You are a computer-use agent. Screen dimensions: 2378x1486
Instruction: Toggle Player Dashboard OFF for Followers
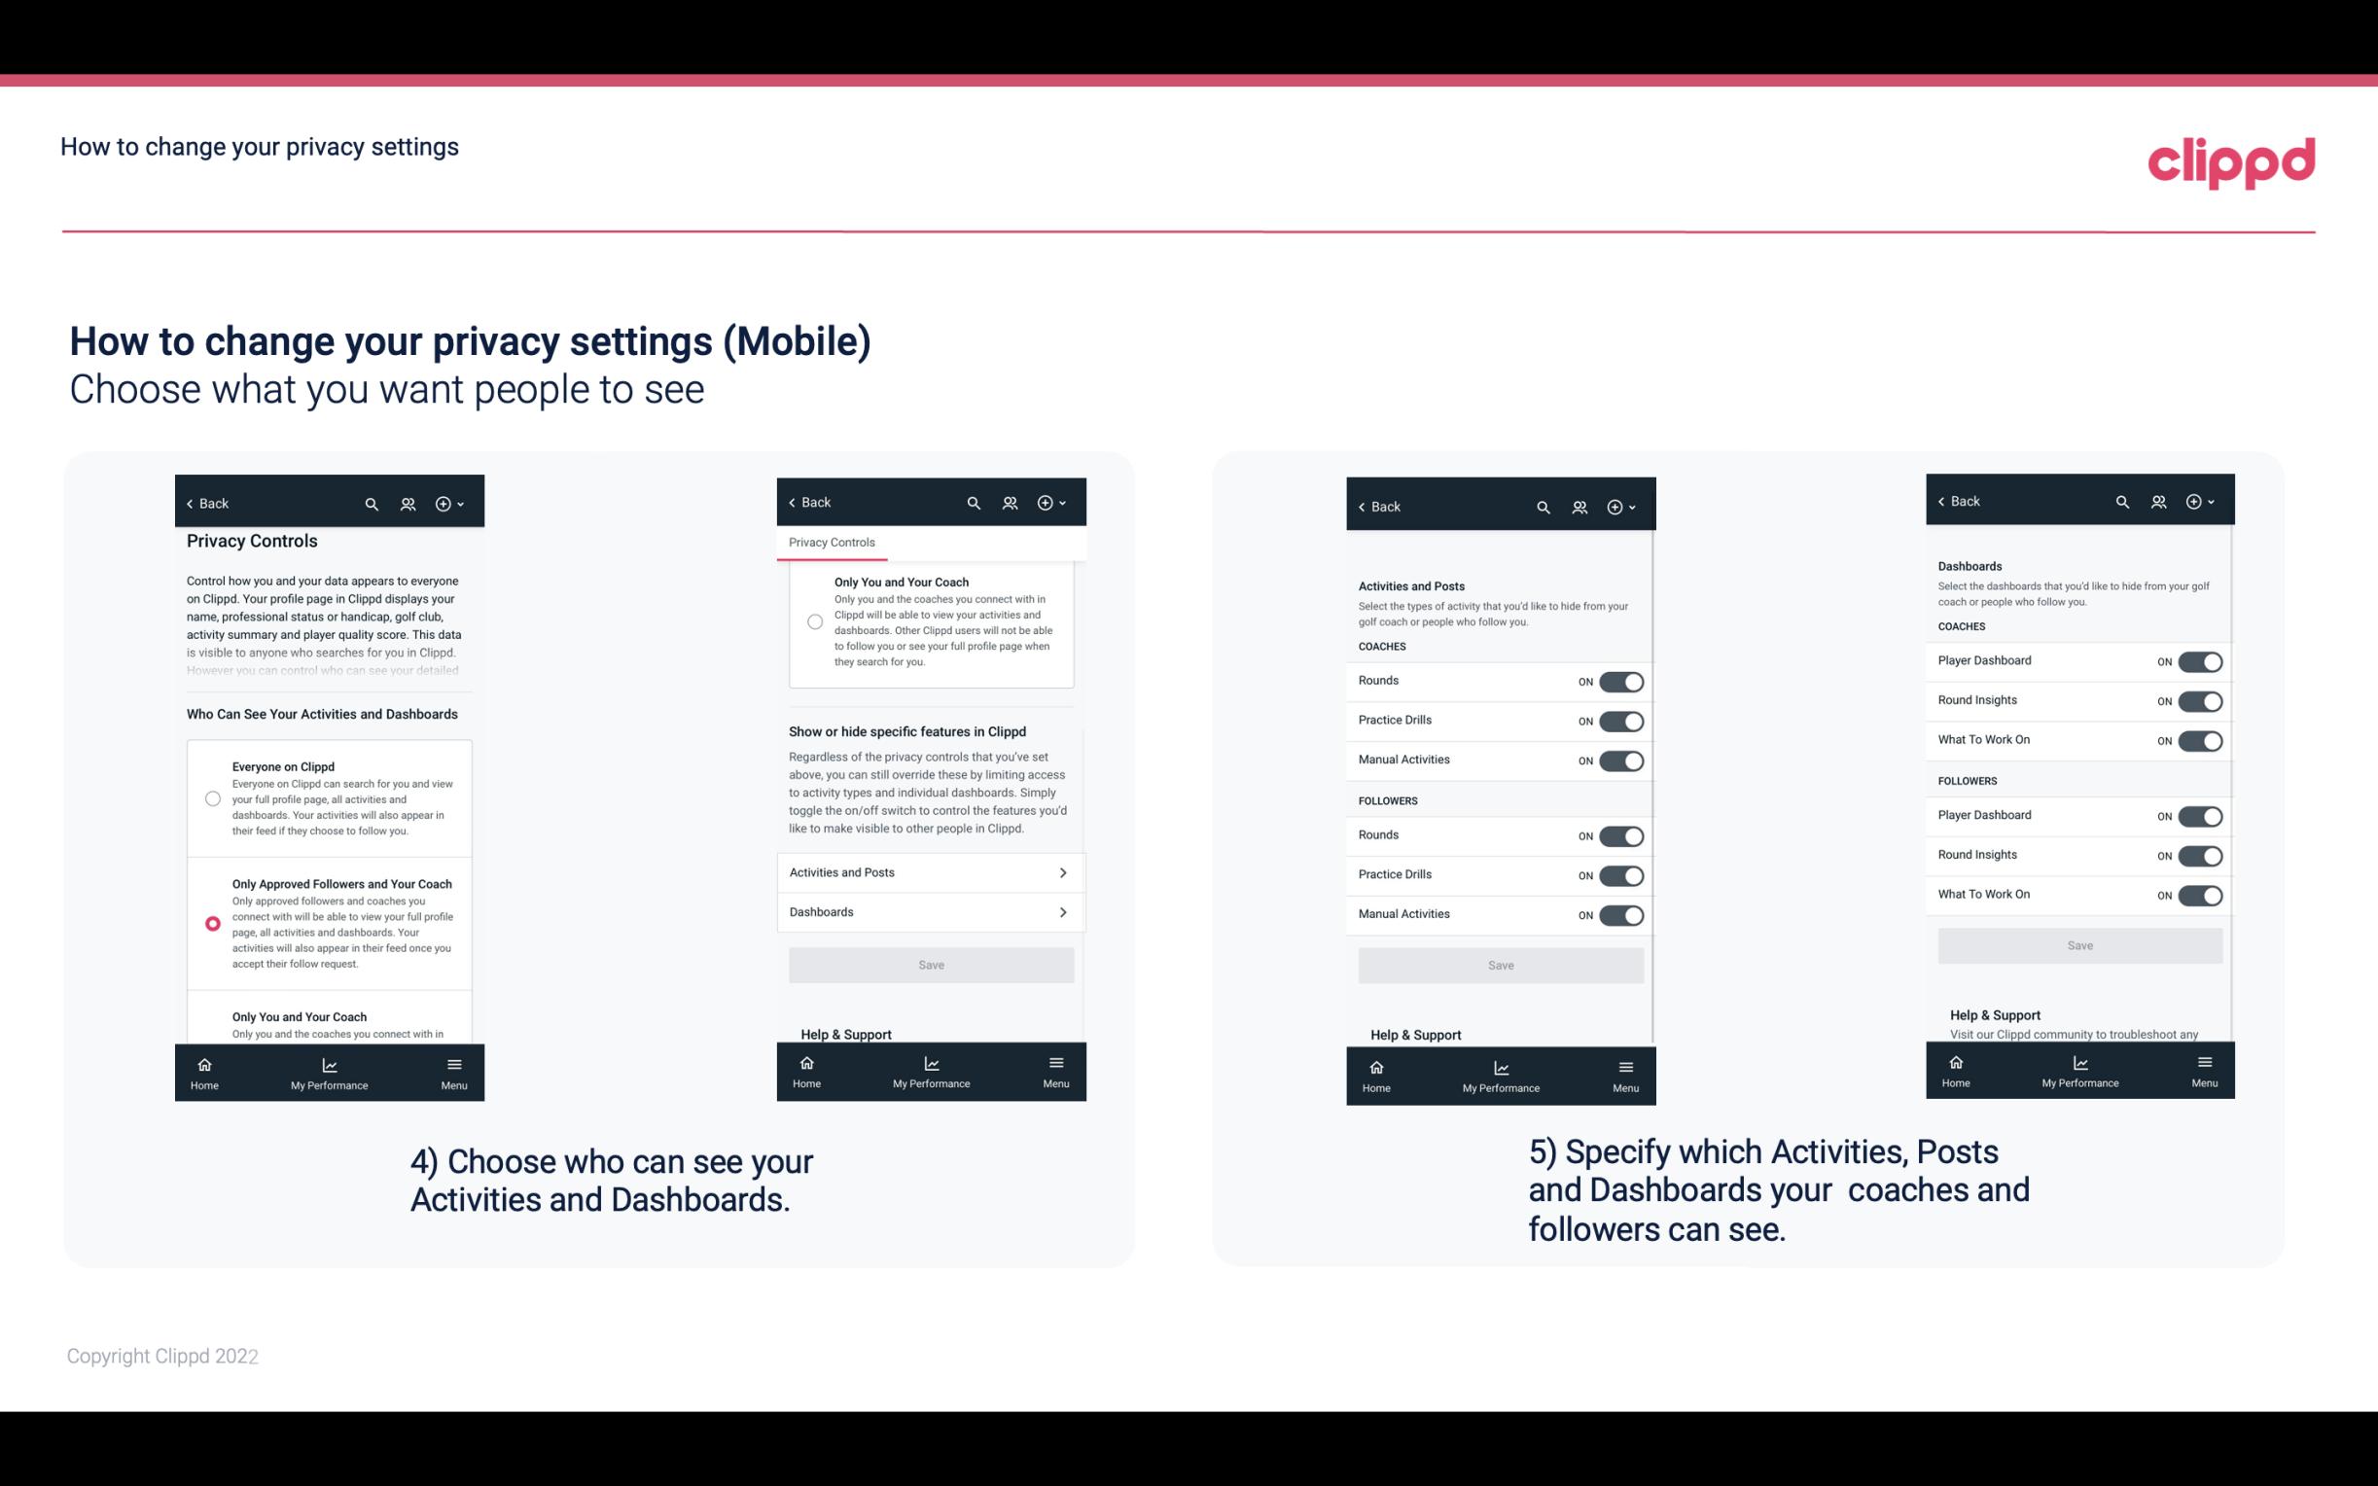click(2198, 815)
